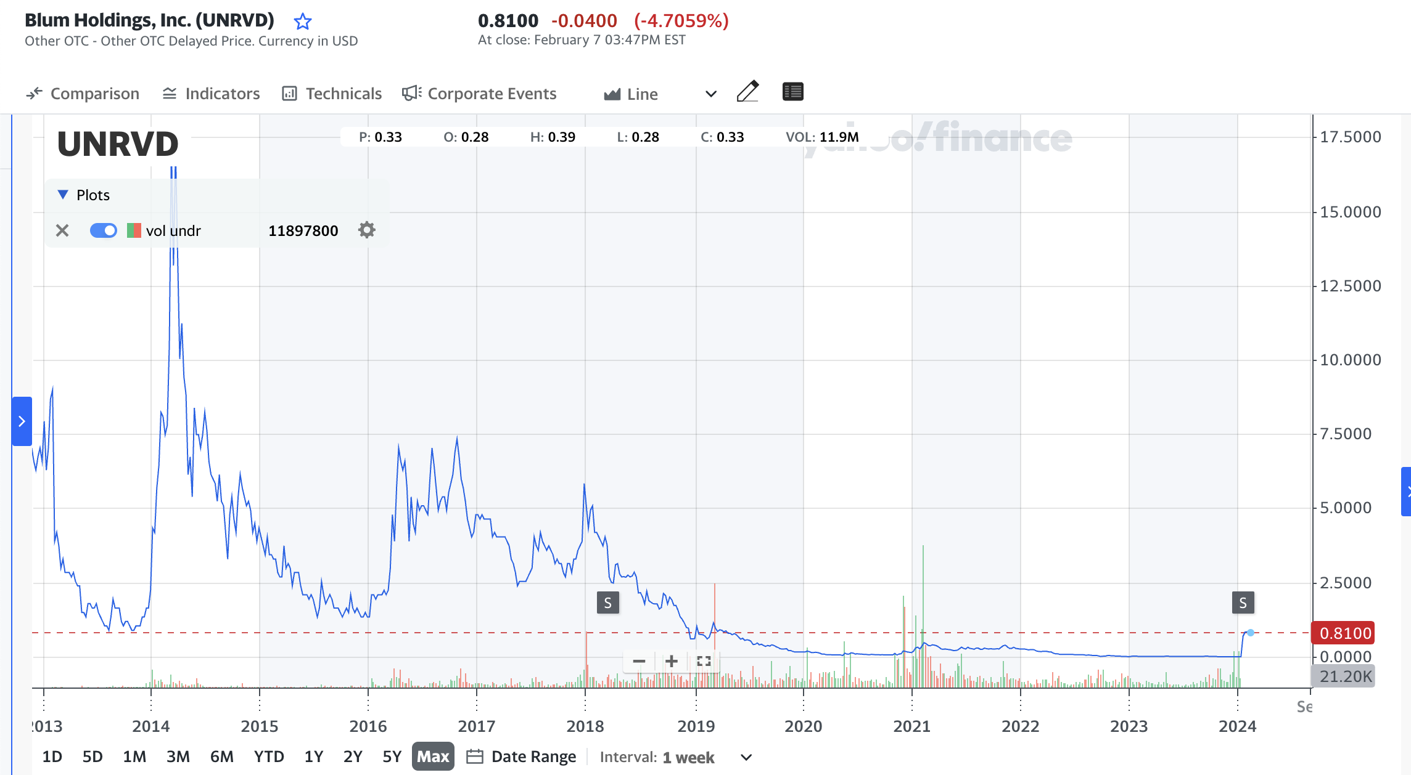
Task: Select the 2Y range
Action: (353, 757)
